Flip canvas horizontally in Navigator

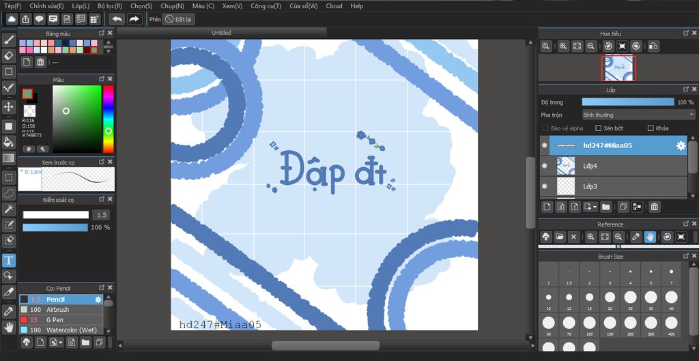[x=653, y=46]
